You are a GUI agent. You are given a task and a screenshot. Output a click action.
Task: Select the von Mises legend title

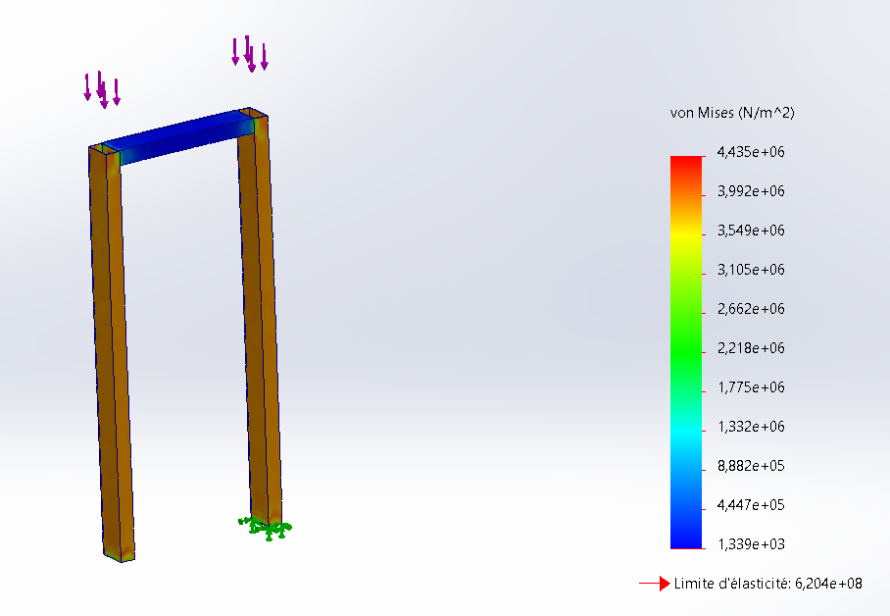pyautogui.click(x=731, y=114)
